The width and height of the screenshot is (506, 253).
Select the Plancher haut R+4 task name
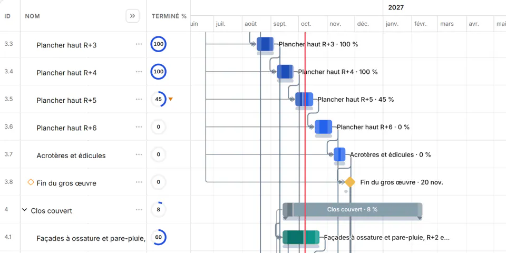tap(66, 73)
